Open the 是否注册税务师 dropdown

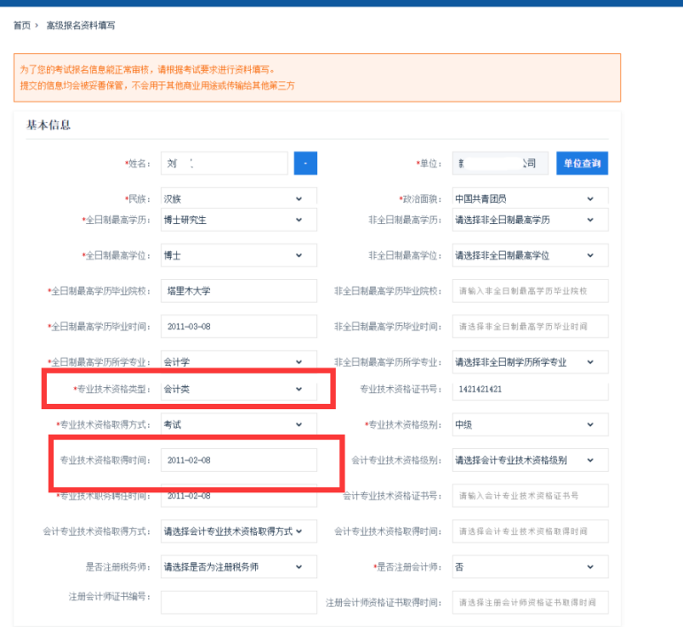coord(238,567)
